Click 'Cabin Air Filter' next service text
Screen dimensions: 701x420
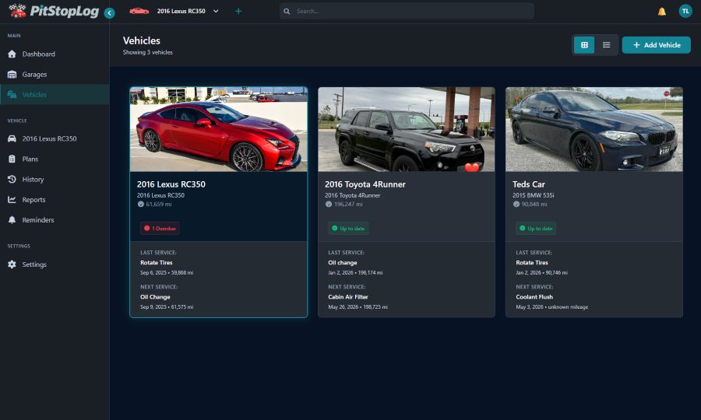348,297
